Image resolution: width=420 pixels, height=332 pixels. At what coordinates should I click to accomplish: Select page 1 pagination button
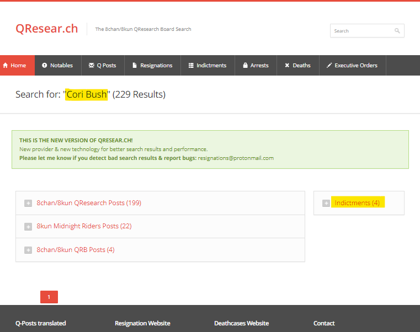click(49, 297)
